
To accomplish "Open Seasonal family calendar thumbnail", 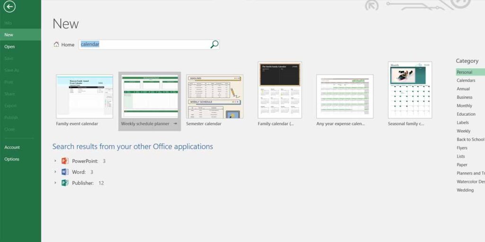I will coord(410,90).
